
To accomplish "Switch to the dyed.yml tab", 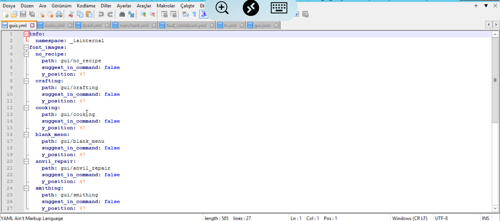I will pyautogui.click(x=92, y=26).
